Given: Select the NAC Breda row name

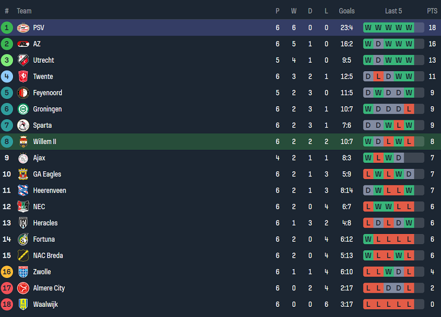Looking at the screenshot, I should [x=48, y=256].
